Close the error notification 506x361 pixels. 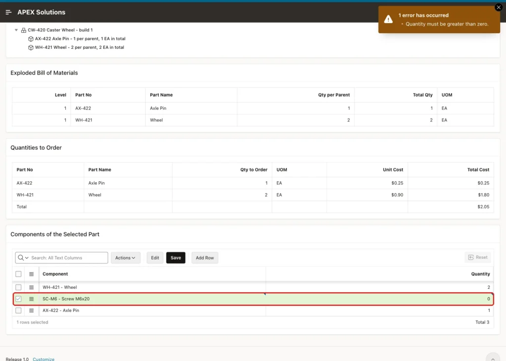(x=498, y=7)
